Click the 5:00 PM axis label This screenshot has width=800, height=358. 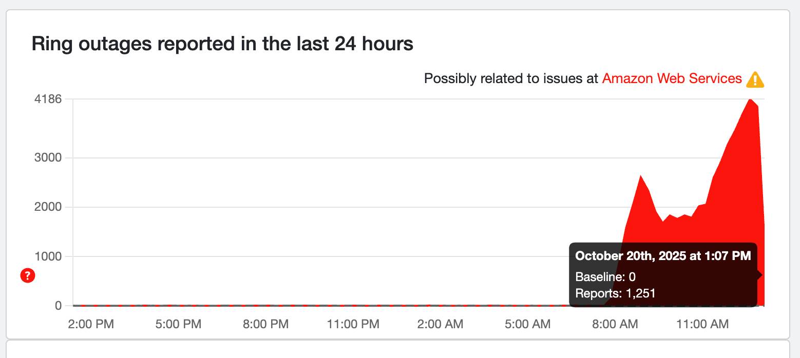pos(179,324)
